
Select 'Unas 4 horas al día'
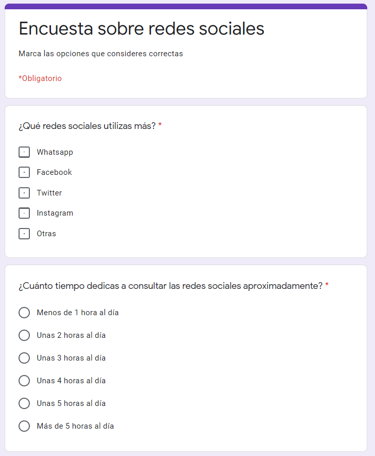[x=24, y=381]
